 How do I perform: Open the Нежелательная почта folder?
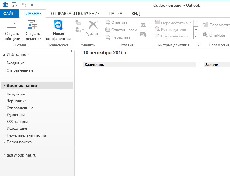(x=26, y=135)
